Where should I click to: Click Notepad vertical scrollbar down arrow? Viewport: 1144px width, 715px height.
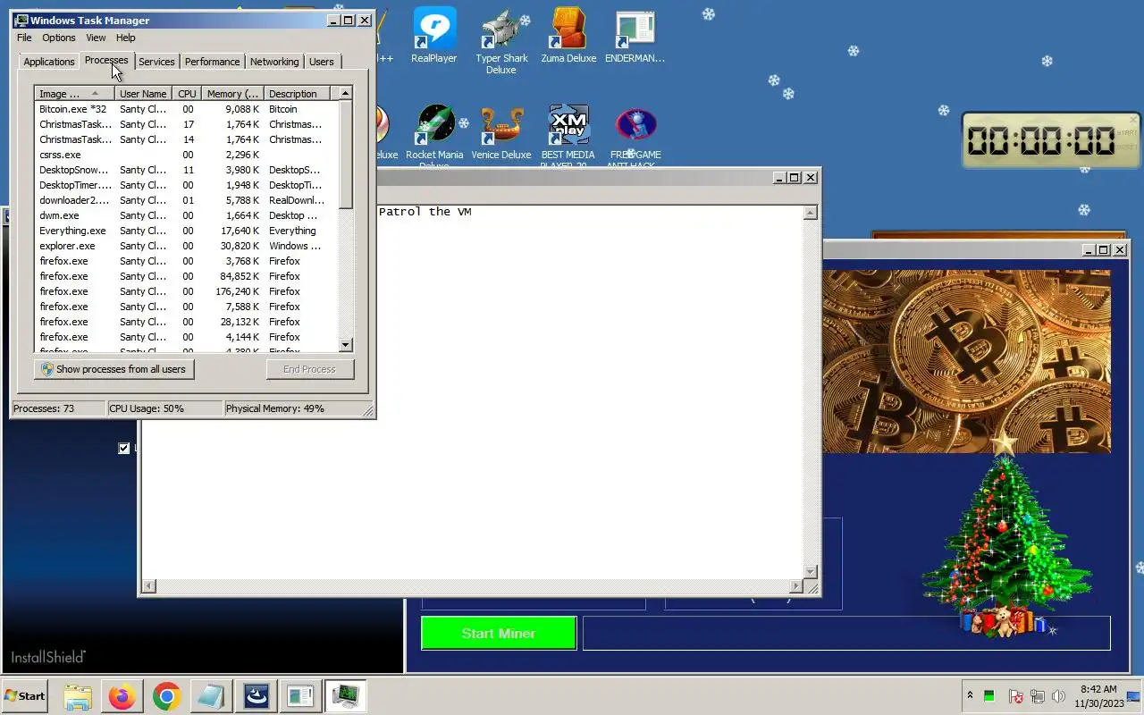[811, 571]
